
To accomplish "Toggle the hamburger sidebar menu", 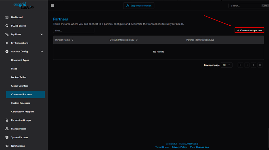I will click(x=53, y=6).
